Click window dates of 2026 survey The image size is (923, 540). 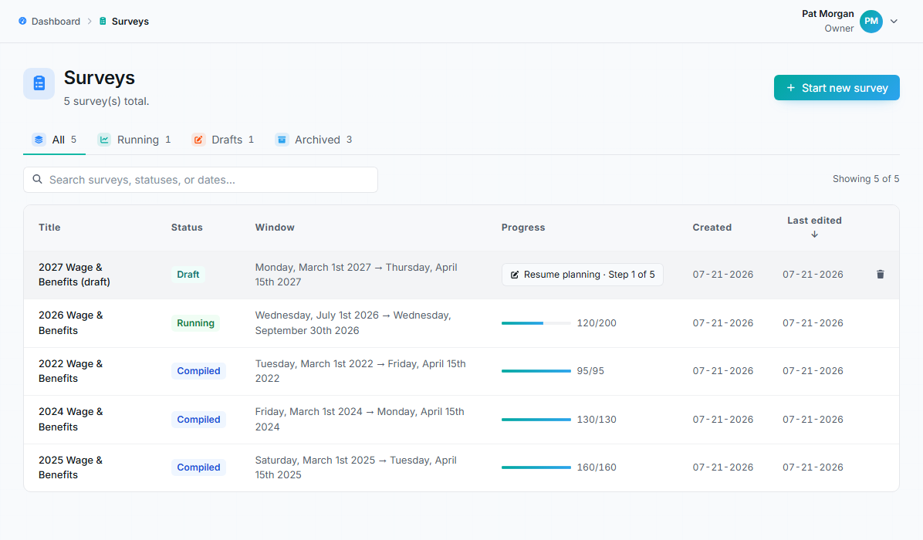(x=353, y=323)
